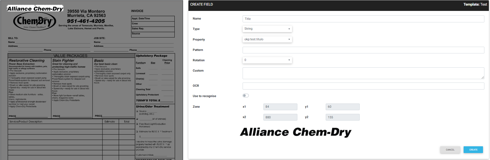Click the empty Pattern input field
490x160 pixels.
363,50
